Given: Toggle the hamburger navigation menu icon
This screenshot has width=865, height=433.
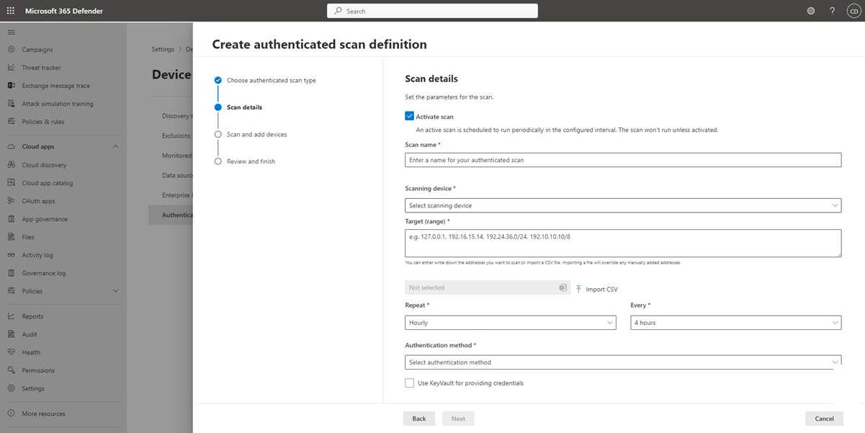Looking at the screenshot, I should pyautogui.click(x=11, y=32).
